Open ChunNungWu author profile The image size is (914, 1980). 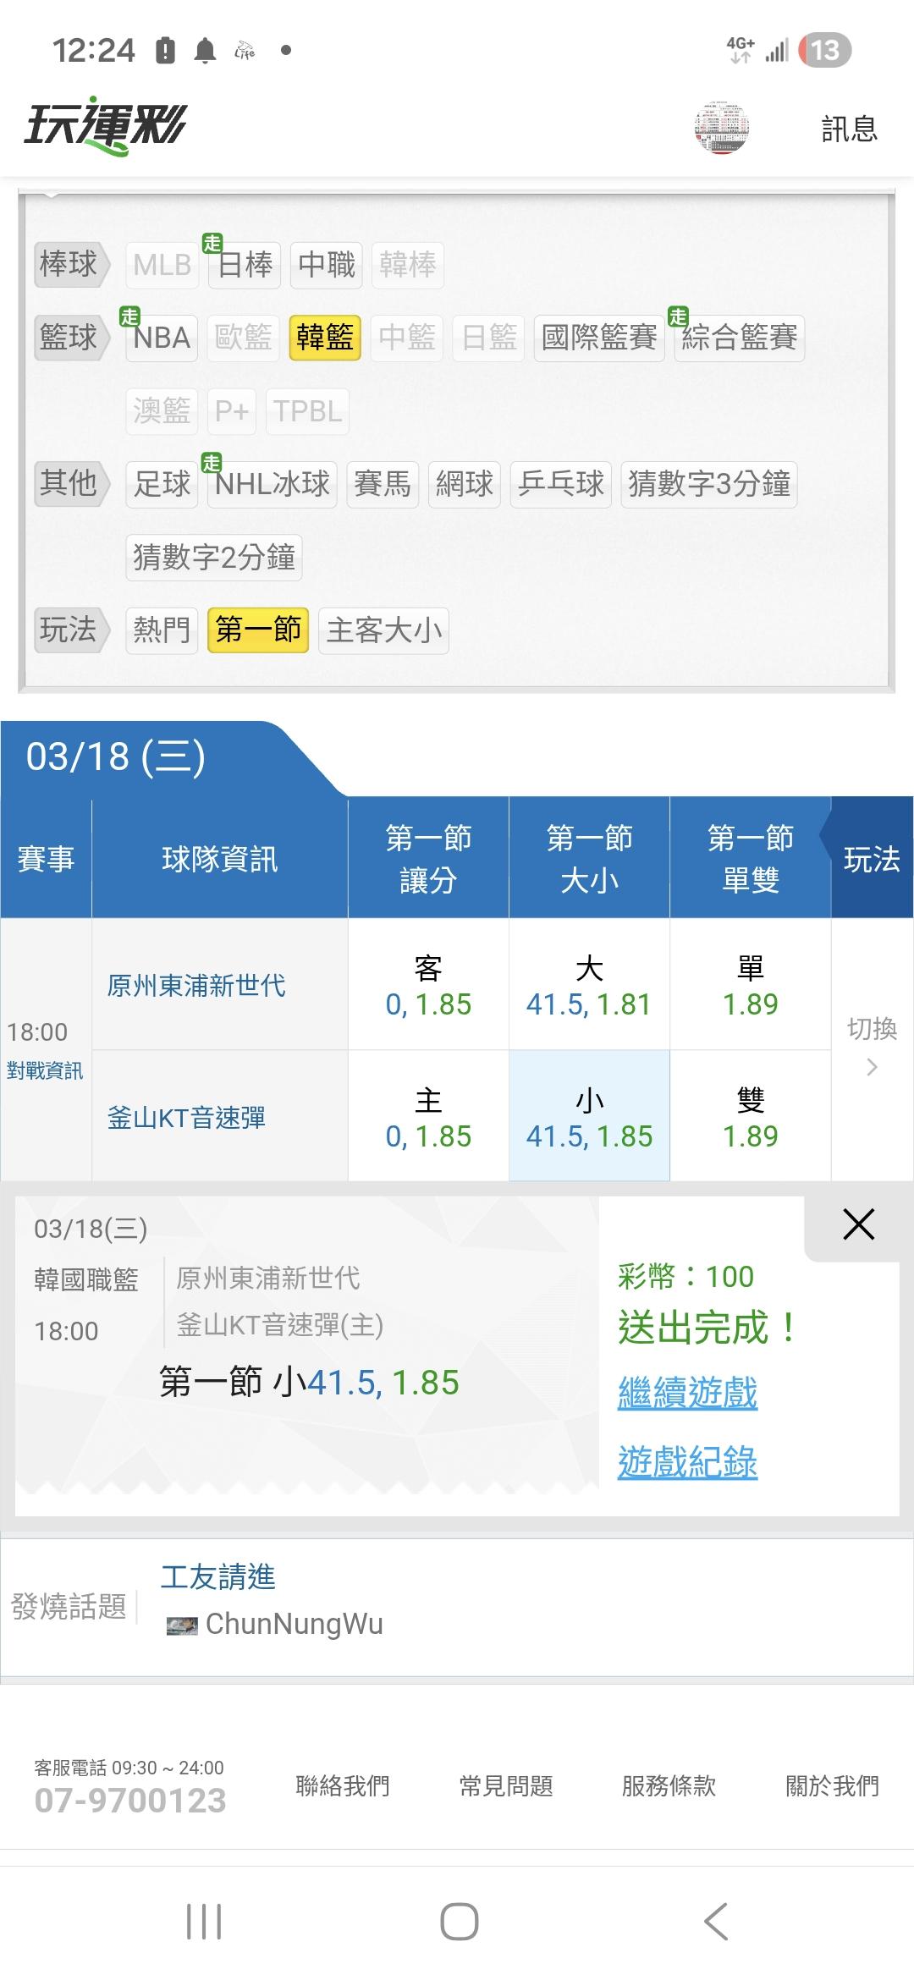click(294, 1625)
